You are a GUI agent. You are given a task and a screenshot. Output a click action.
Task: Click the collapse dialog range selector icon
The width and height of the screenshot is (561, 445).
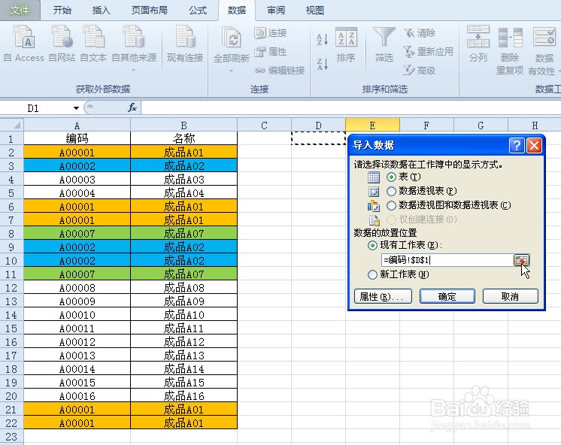click(521, 260)
